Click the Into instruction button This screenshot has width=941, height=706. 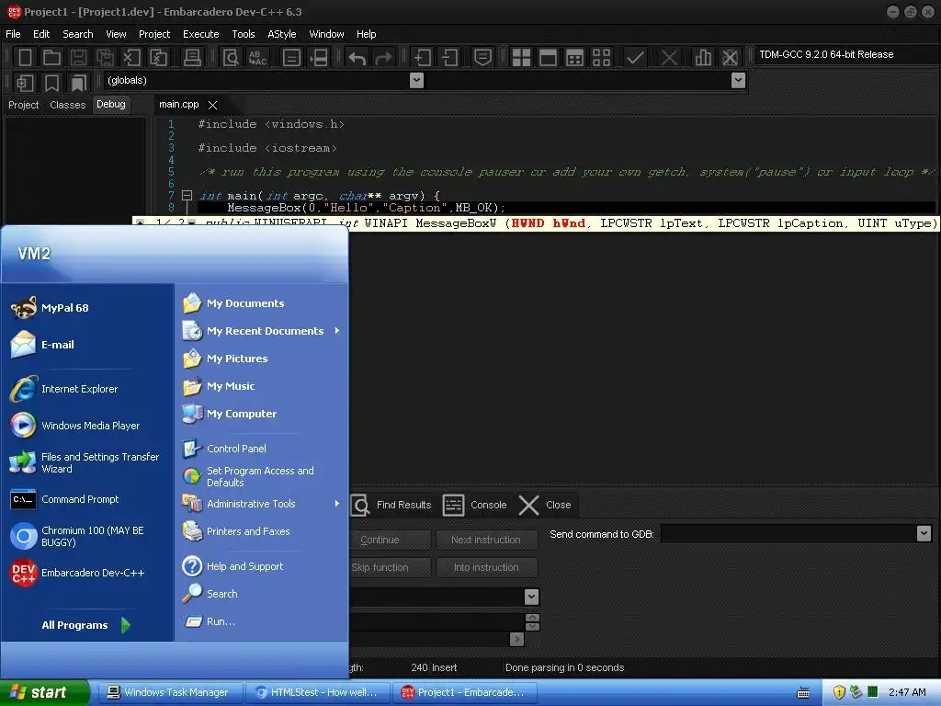click(486, 567)
